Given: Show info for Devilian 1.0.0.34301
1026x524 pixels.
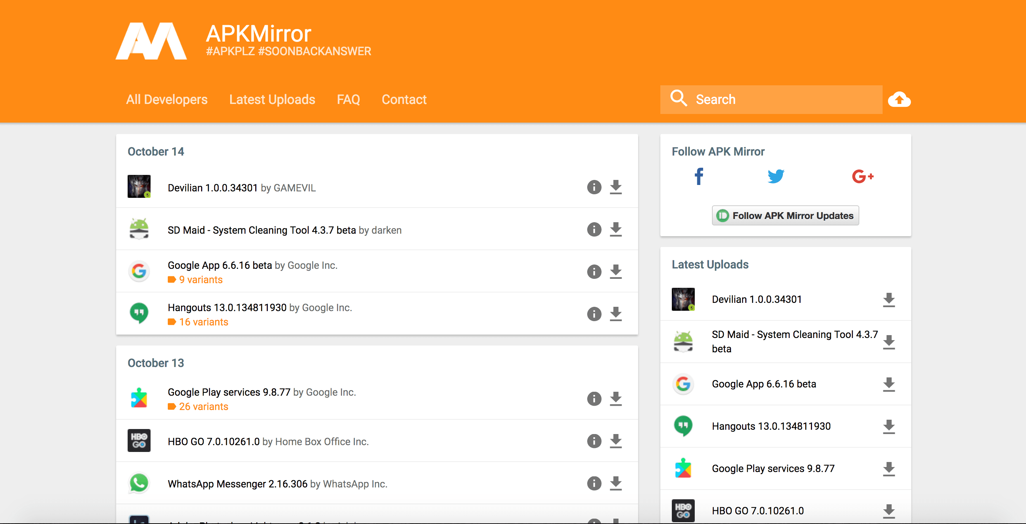Looking at the screenshot, I should 594,187.
